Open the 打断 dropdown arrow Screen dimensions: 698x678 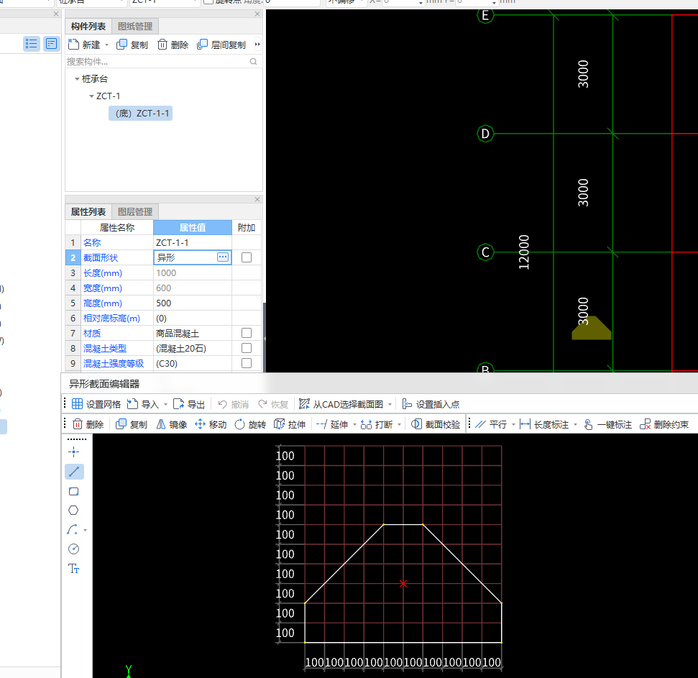(399, 425)
